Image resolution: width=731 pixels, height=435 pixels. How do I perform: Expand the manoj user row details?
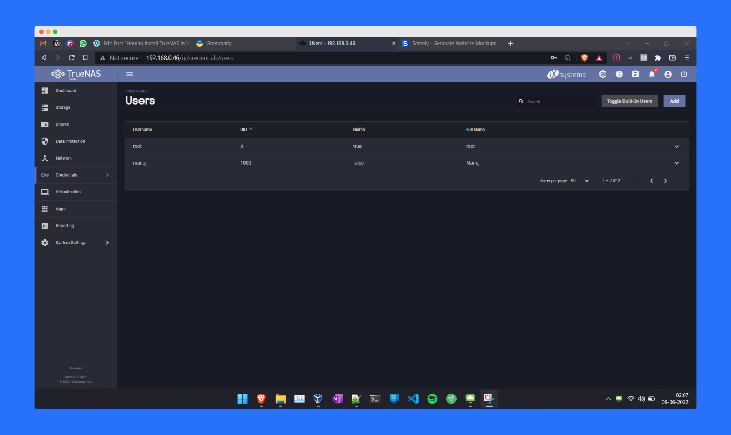point(676,163)
